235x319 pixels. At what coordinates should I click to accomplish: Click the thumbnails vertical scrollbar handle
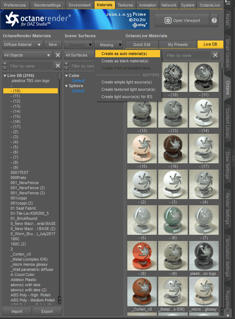click(x=222, y=66)
